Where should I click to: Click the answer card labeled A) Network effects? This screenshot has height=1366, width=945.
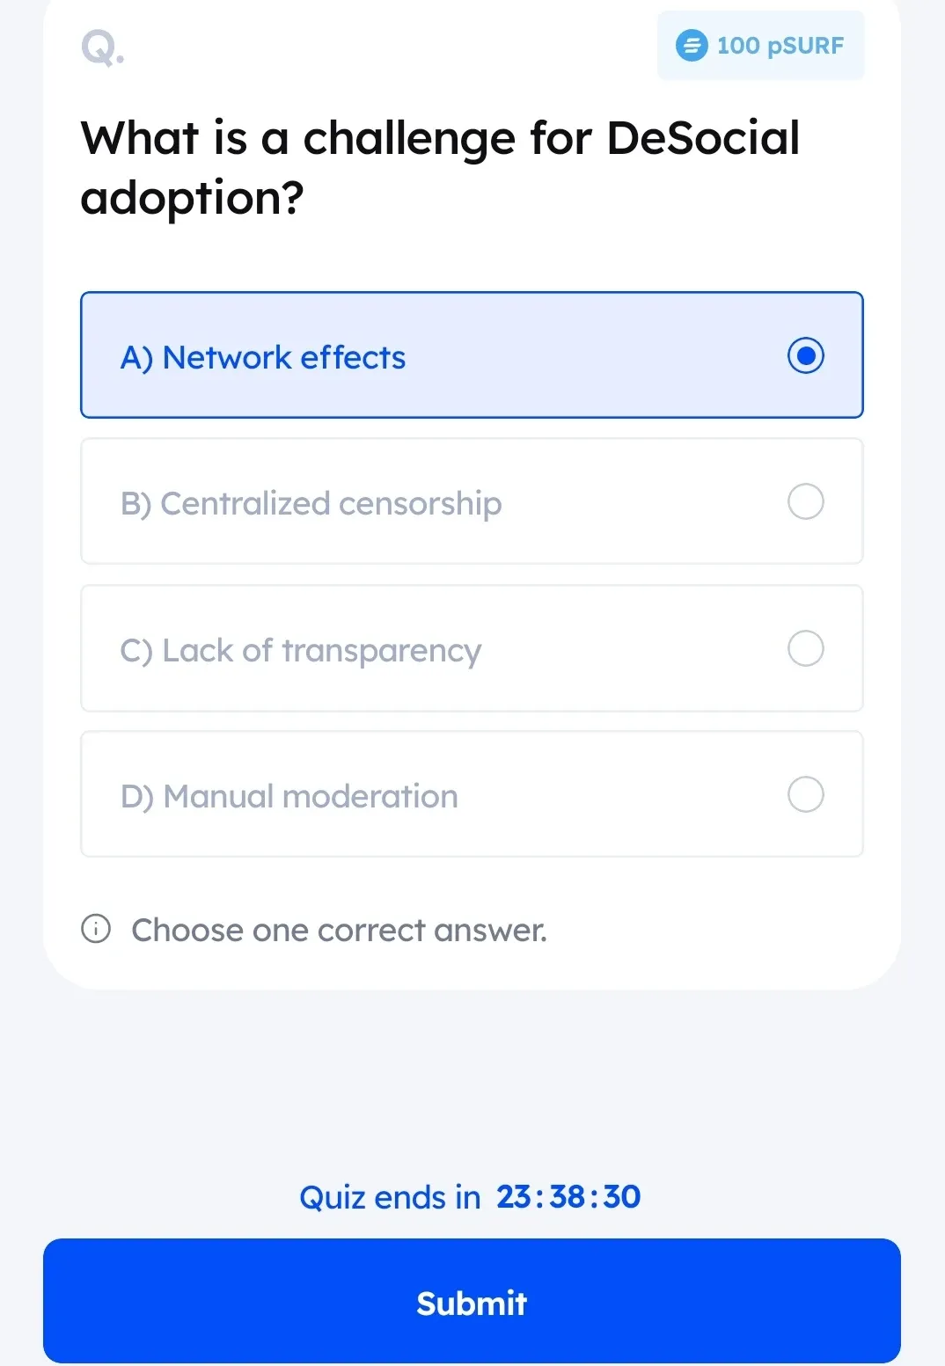pyautogui.click(x=472, y=355)
